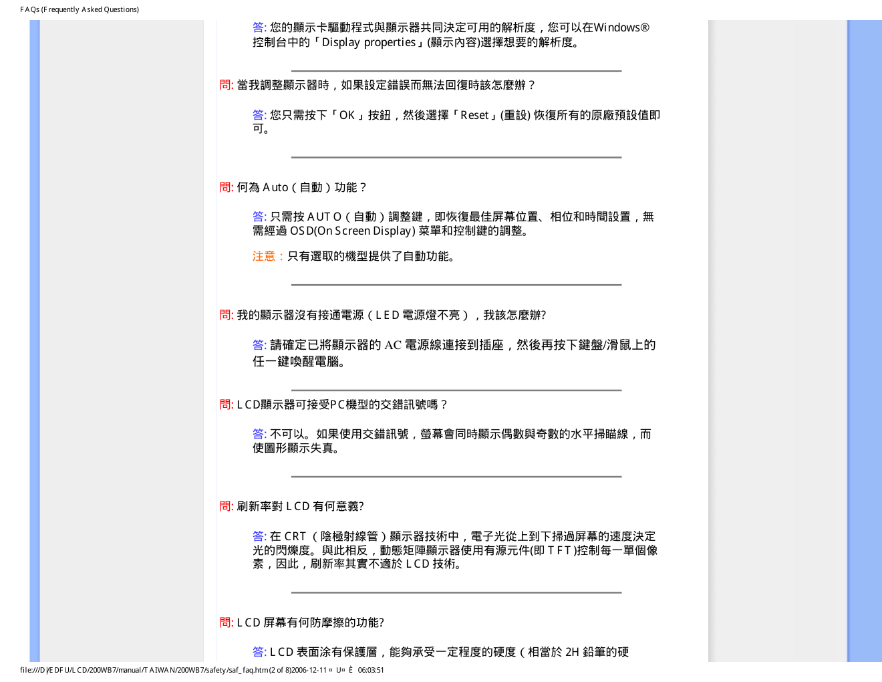Click the header text "FAQs (Frequently Asked Questions)"

[80, 9]
